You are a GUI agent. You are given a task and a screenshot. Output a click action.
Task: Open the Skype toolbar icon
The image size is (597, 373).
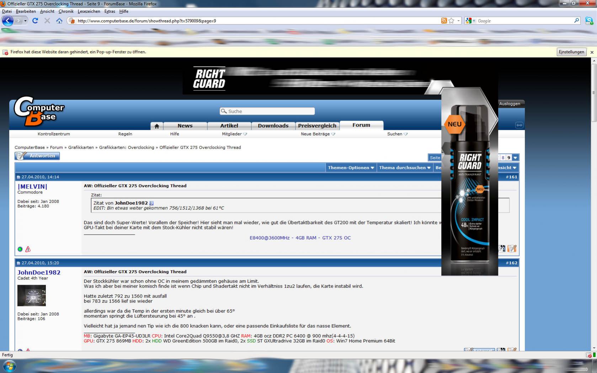pos(589,21)
